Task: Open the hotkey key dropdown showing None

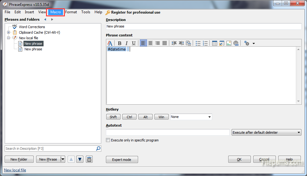Action: click(x=191, y=117)
